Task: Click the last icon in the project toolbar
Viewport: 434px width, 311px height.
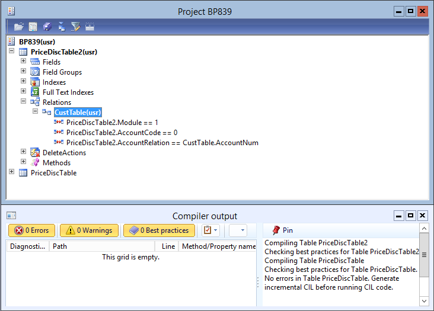Action: tap(90, 27)
